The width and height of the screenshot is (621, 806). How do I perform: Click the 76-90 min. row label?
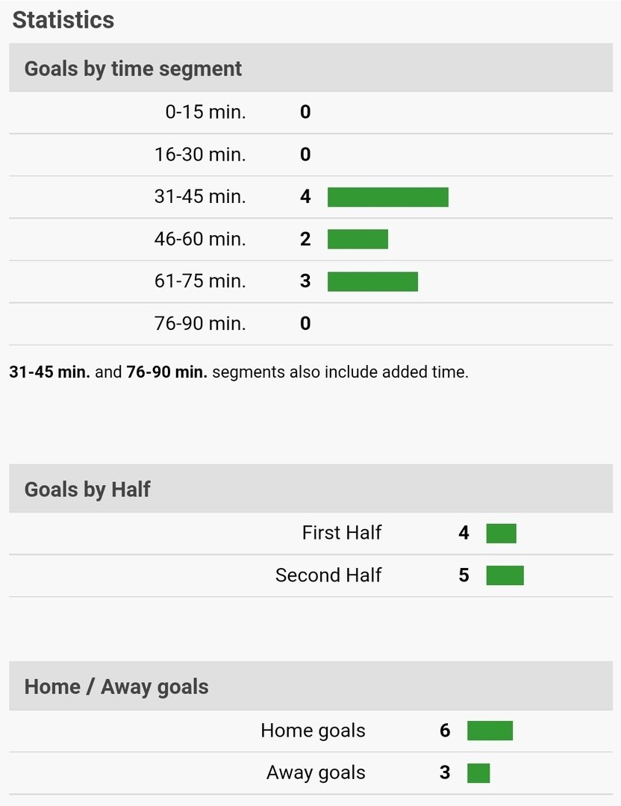(x=199, y=324)
